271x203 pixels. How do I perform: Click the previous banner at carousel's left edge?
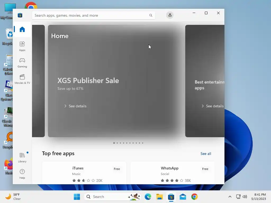click(38, 81)
